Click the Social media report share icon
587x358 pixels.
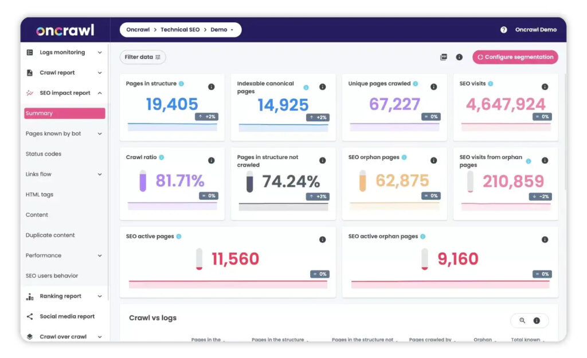tap(29, 316)
